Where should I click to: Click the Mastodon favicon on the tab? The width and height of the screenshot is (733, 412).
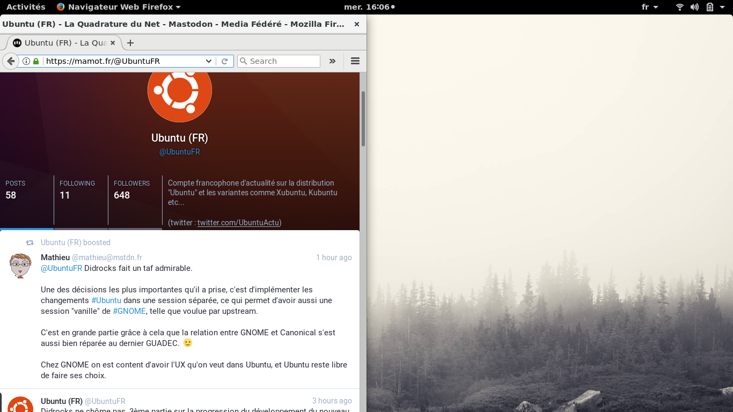click(x=17, y=43)
